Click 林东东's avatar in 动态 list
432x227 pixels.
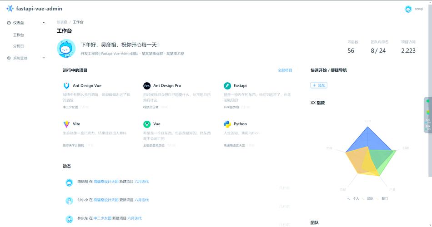[x=69, y=219]
